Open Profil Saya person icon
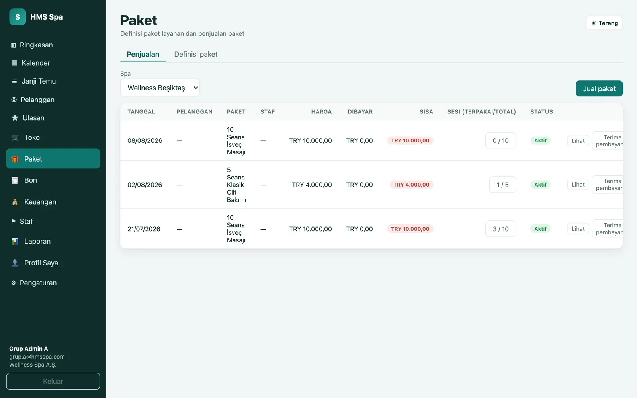637x398 pixels. click(x=15, y=263)
